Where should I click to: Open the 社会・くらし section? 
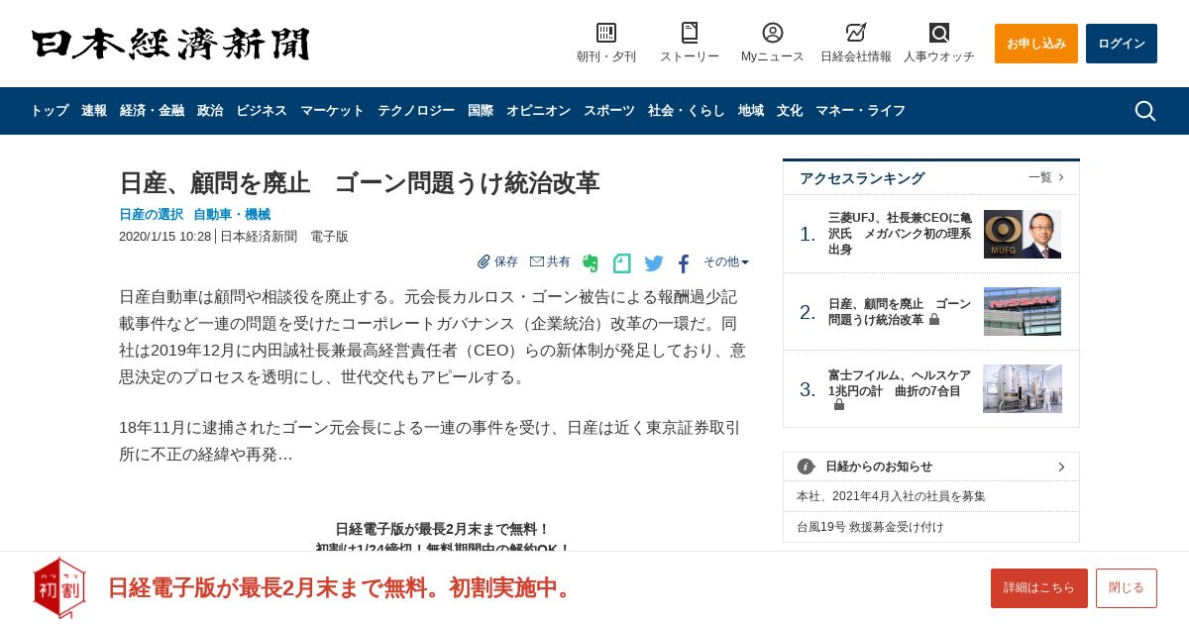click(687, 111)
